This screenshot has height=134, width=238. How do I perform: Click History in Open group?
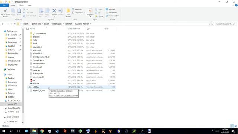pyautogui.click(x=99, y=16)
